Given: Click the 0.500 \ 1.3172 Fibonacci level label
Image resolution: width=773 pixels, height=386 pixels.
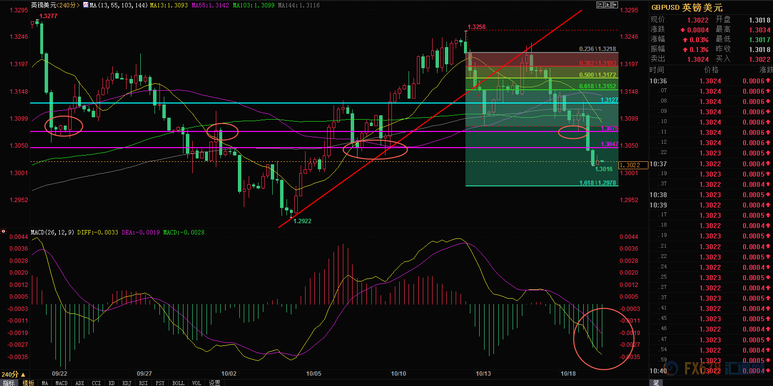Looking at the screenshot, I should [597, 75].
